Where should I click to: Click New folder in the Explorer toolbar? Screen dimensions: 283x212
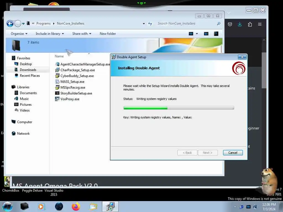coord(108,33)
